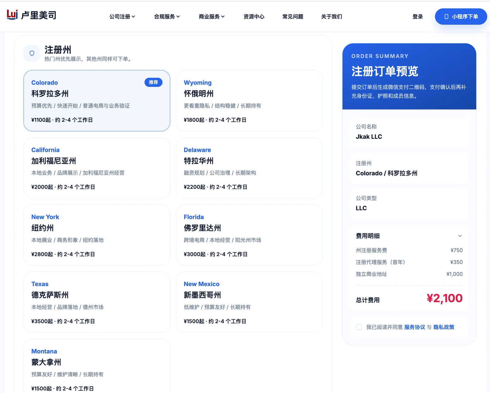Open 关于我们 page
The height and width of the screenshot is (393, 490).
[x=332, y=17]
